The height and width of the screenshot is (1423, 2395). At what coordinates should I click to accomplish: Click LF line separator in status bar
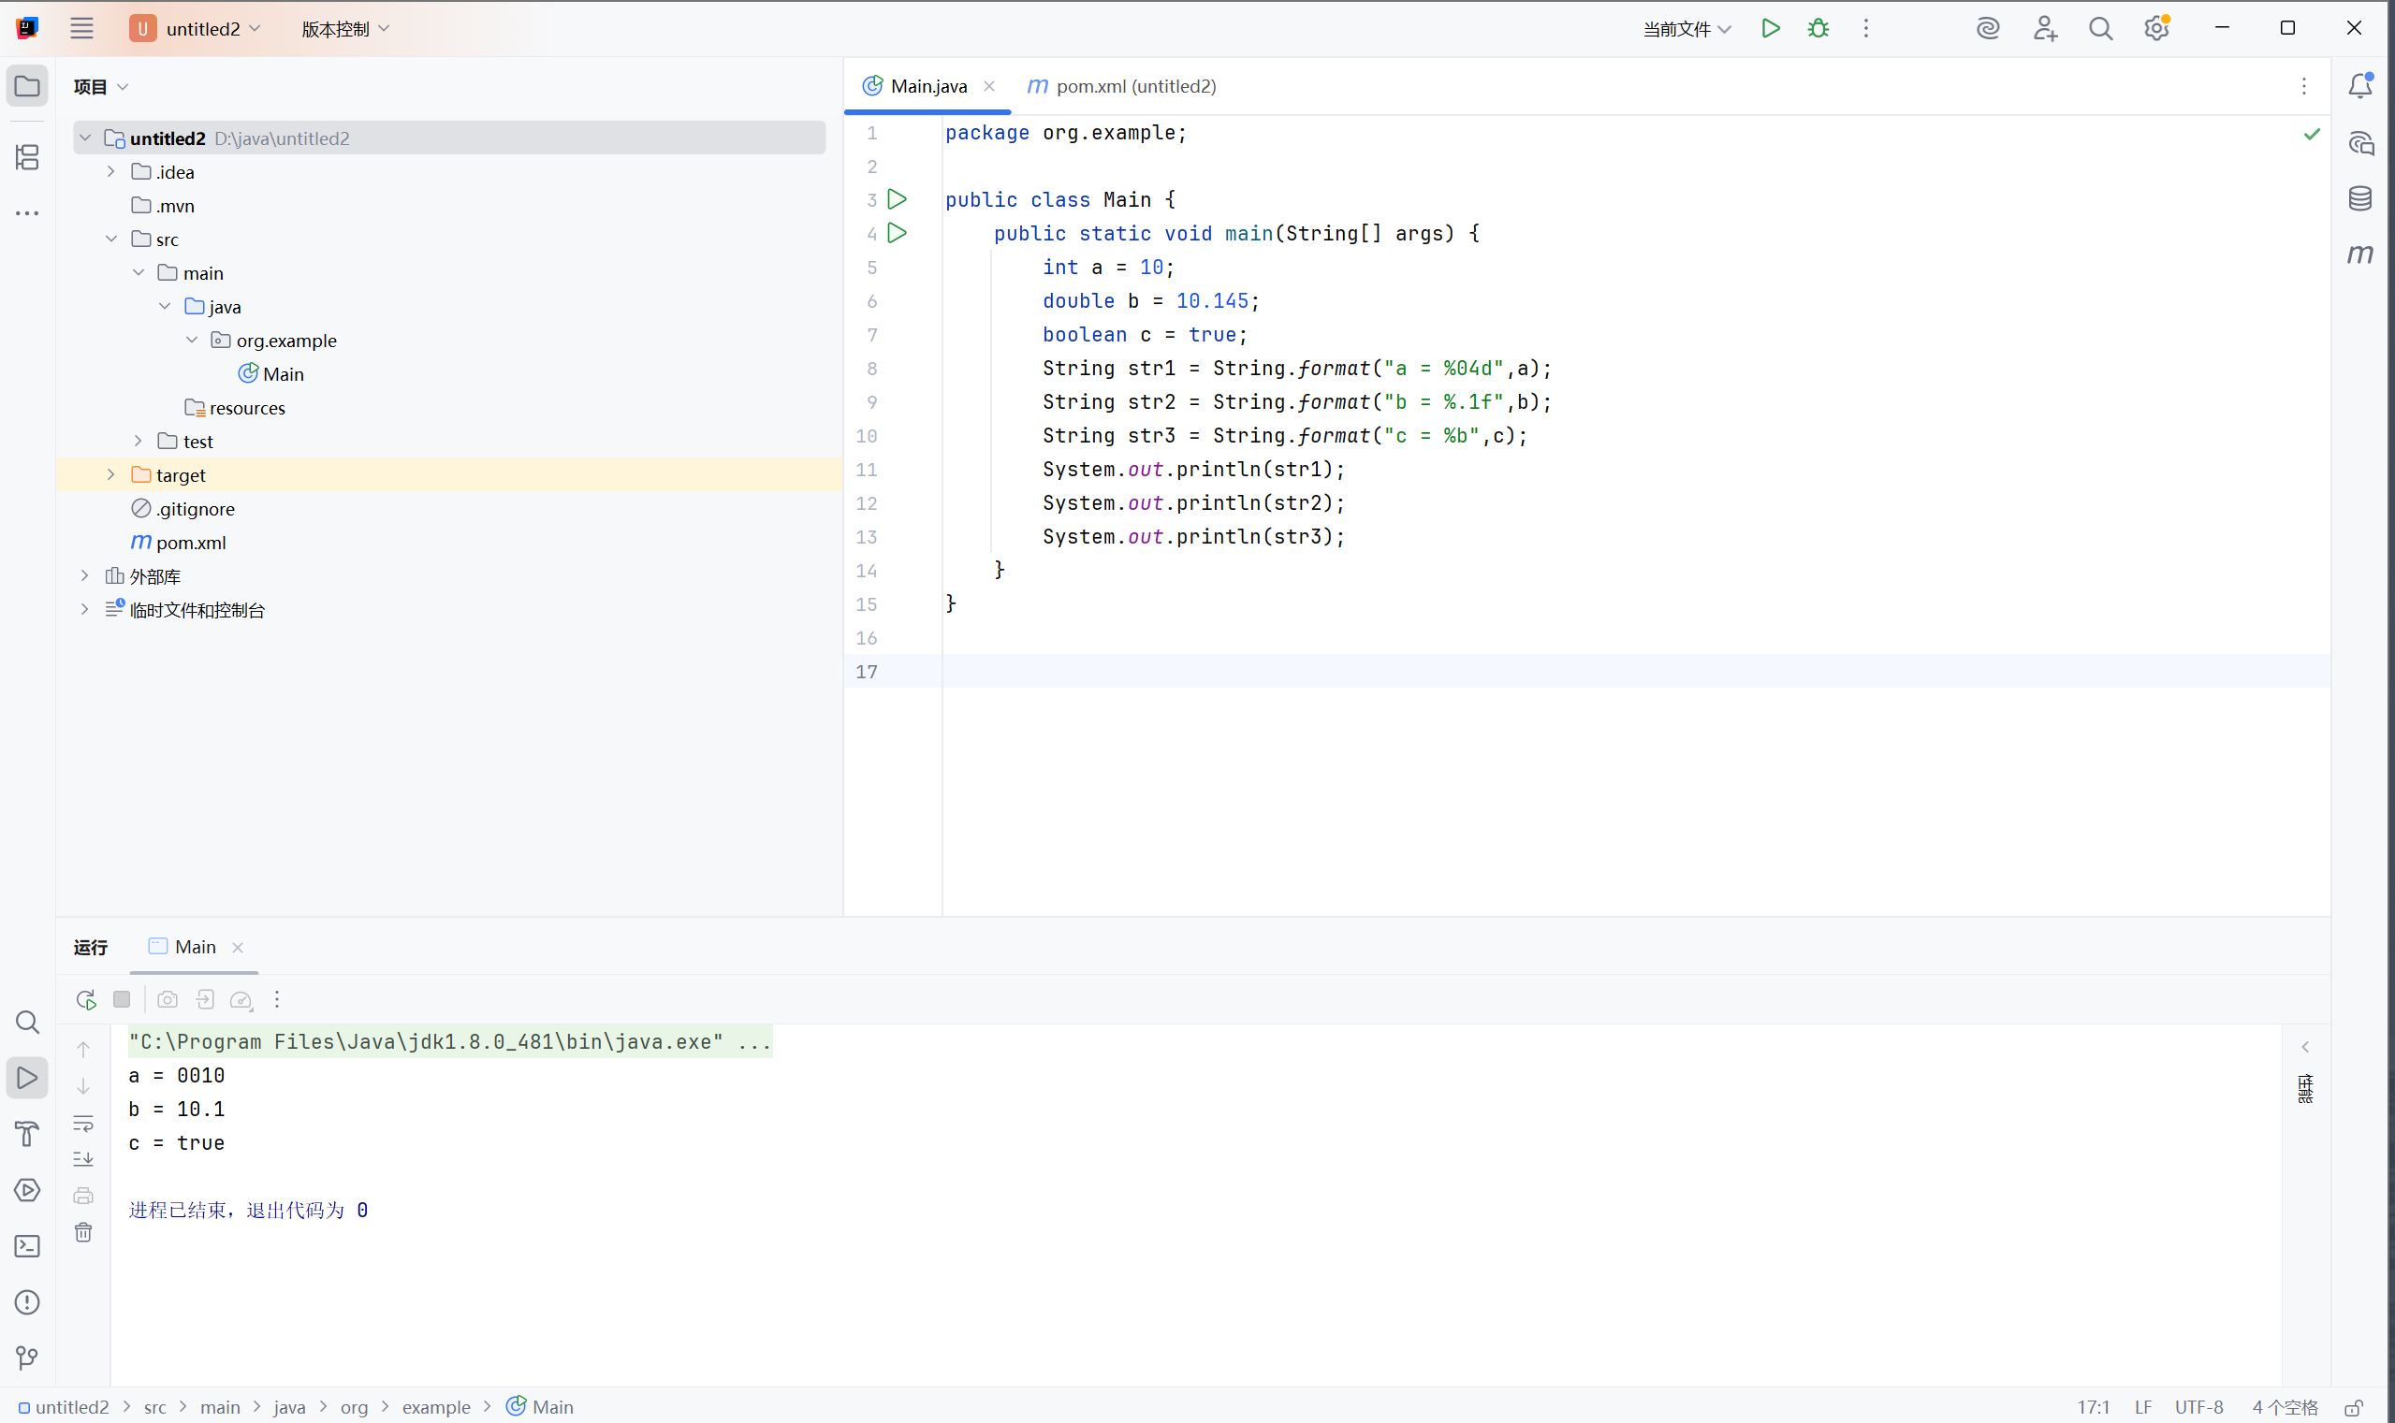(x=2142, y=1407)
